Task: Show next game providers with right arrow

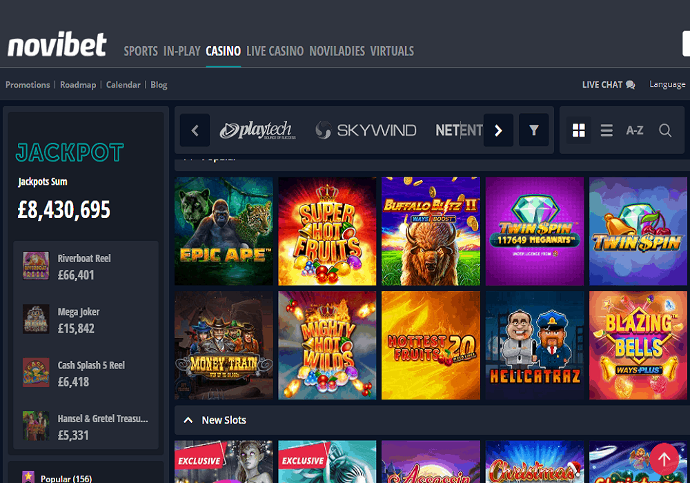Action: pos(498,130)
